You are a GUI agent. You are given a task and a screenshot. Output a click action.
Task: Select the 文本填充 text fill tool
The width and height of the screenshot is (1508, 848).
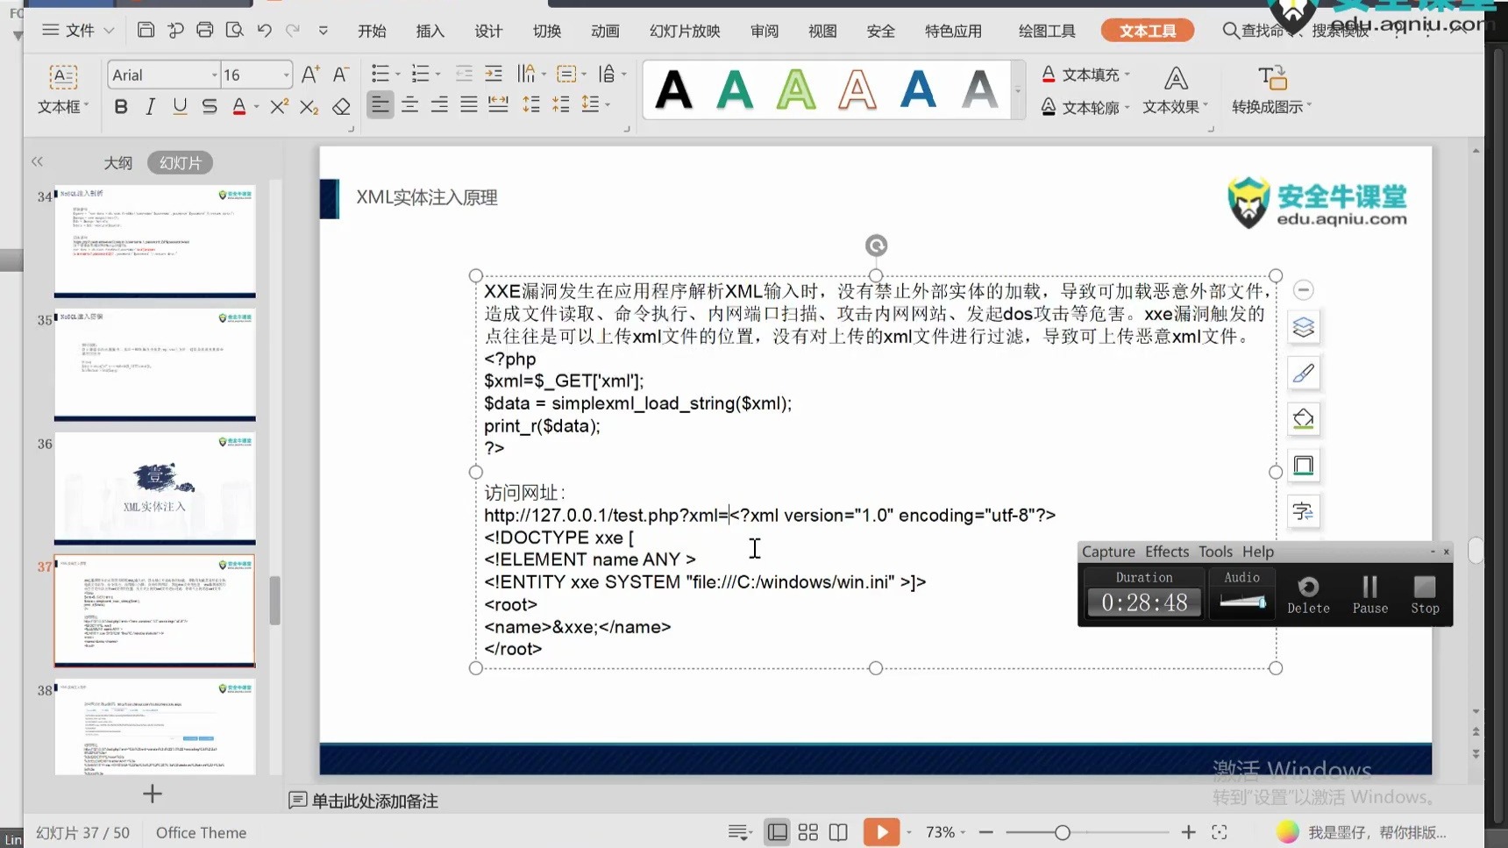1085,75
